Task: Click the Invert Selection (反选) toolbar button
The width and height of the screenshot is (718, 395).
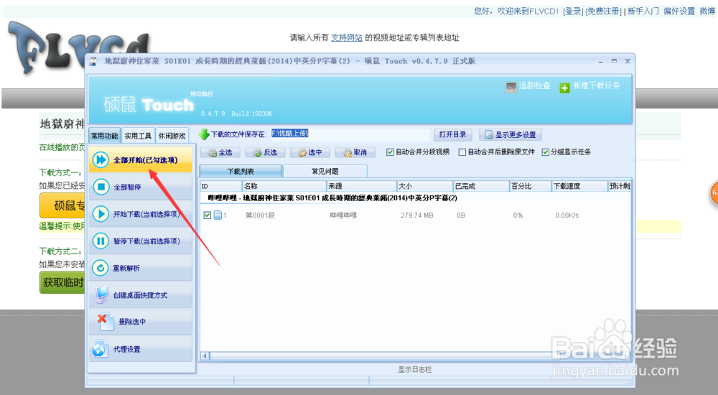Action: (265, 152)
